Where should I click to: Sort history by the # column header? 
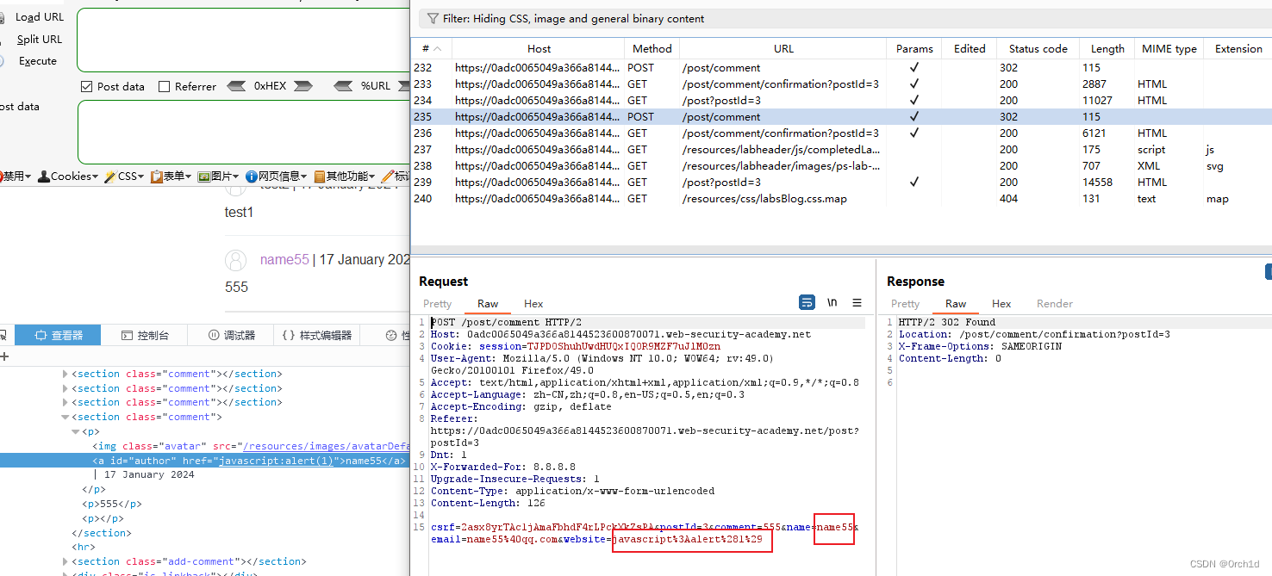pyautogui.click(x=431, y=49)
